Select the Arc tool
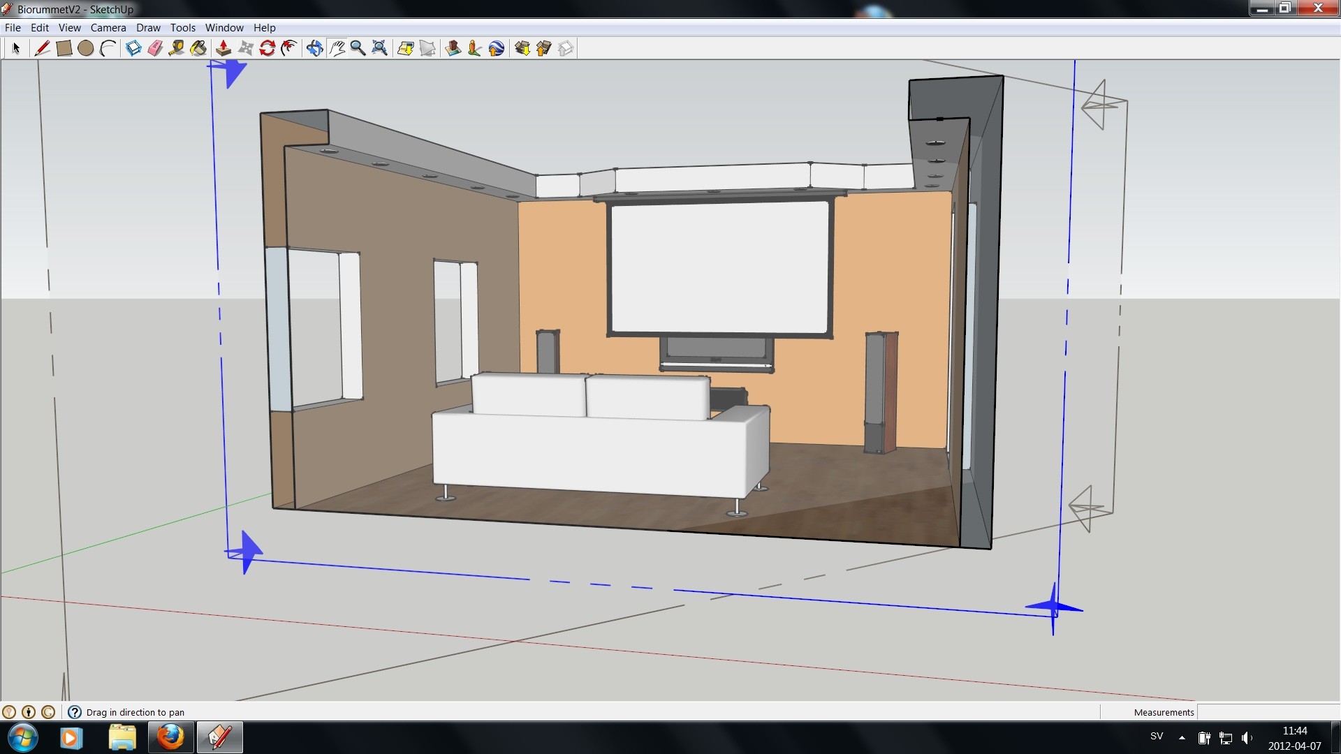Screen dimensions: 1341x754 pyautogui.click(x=108, y=48)
